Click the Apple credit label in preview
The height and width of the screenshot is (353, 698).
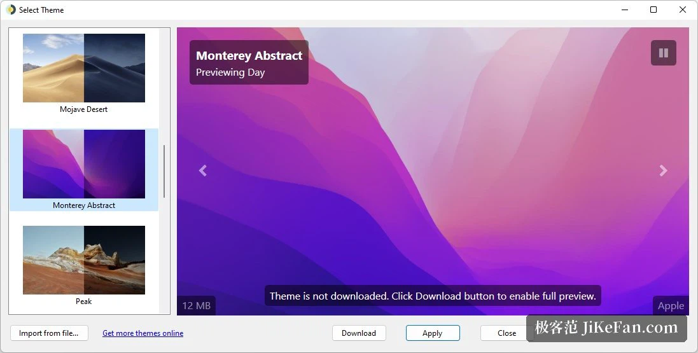click(671, 306)
